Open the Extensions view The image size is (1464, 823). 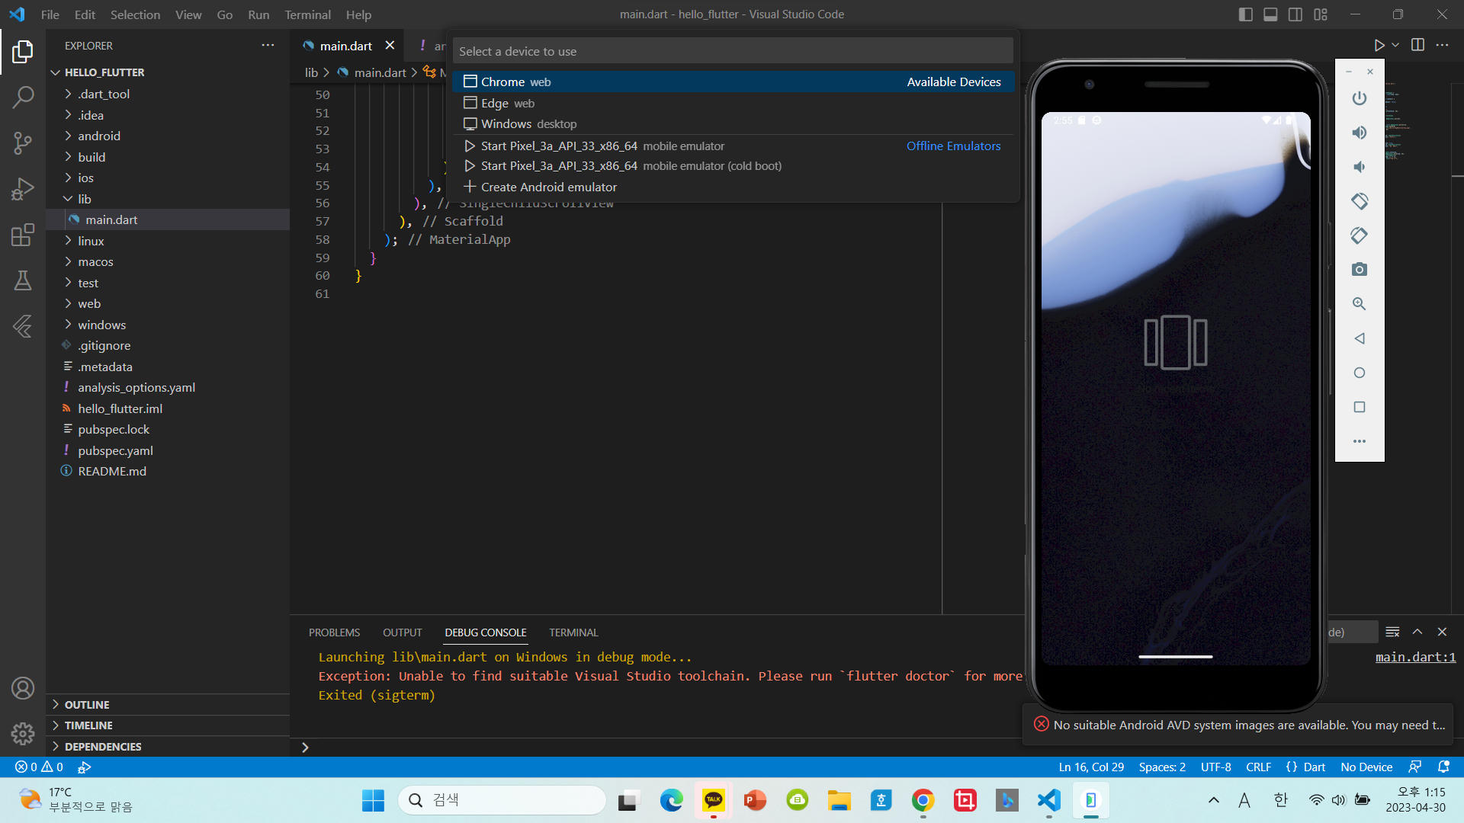click(23, 235)
